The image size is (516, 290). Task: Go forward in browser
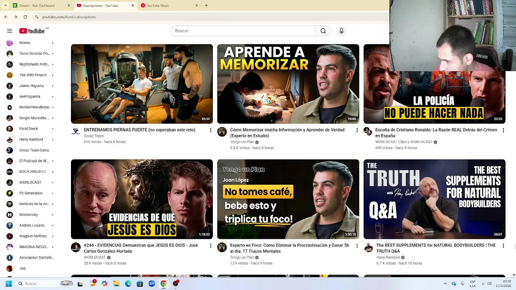[x=15, y=17]
